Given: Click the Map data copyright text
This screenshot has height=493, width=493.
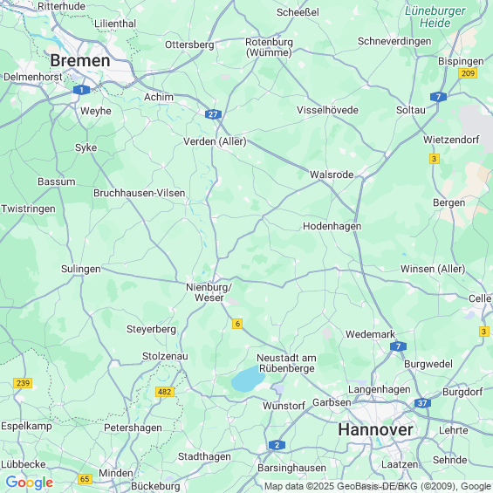Looking at the screenshot, I should click(x=378, y=486).
